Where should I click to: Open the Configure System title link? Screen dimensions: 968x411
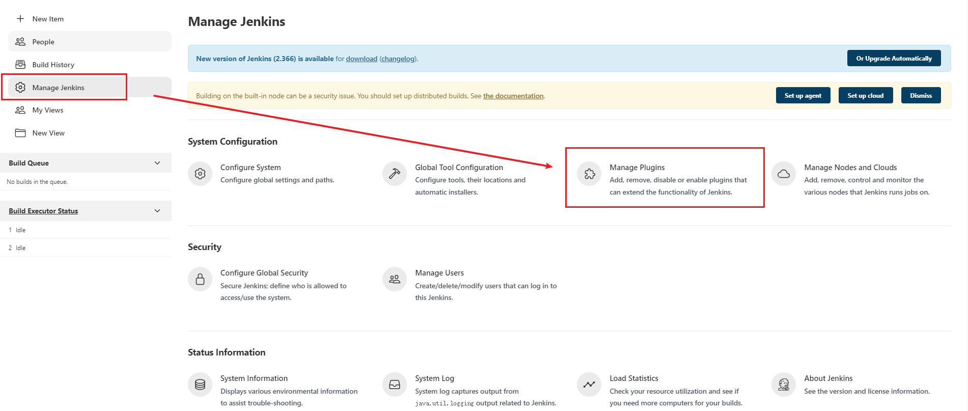251,168
